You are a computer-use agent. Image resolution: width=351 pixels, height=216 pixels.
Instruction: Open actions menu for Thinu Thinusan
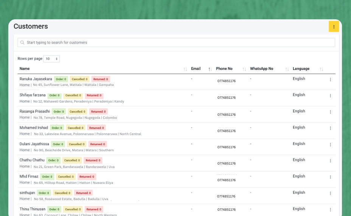330,210
